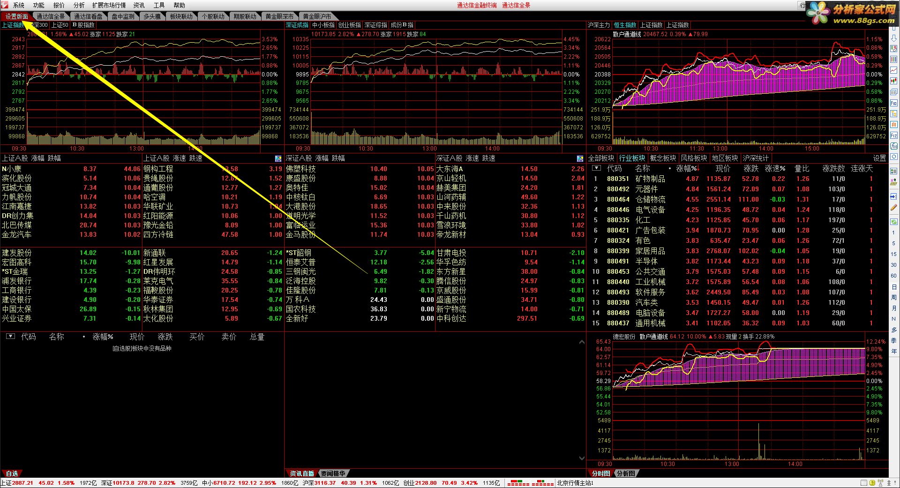The height and width of the screenshot is (488, 900).
Task: Switch to yearly (年) period
Action: click(x=894, y=351)
